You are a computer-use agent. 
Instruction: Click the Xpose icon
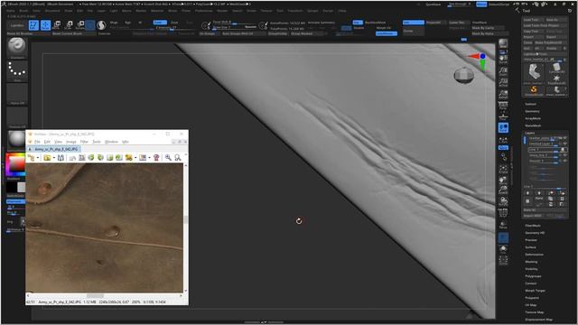pos(503,260)
